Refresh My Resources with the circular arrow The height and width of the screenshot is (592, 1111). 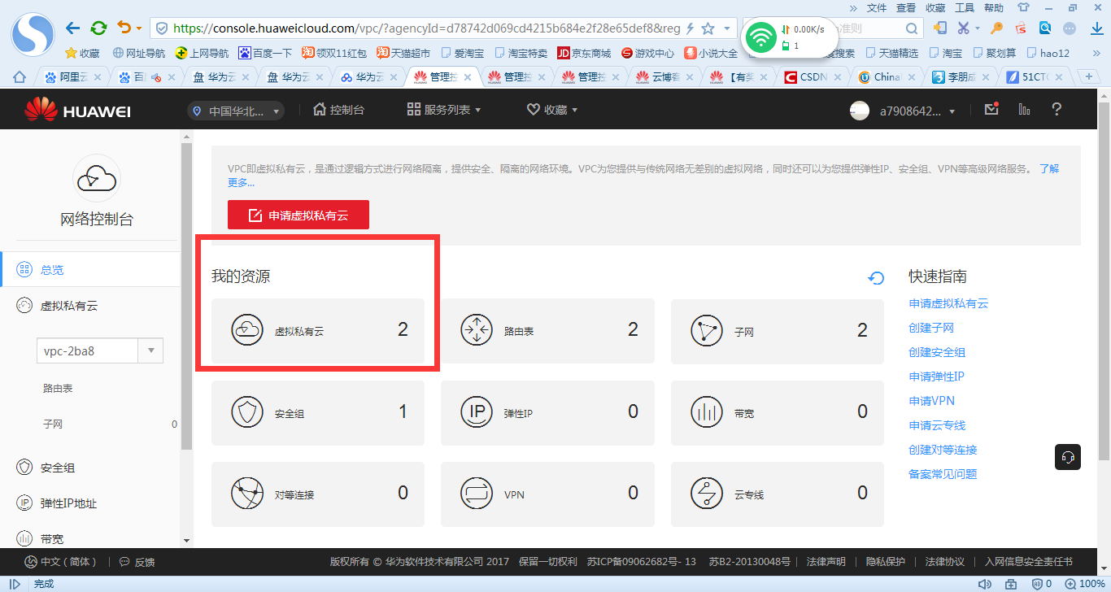point(876,278)
